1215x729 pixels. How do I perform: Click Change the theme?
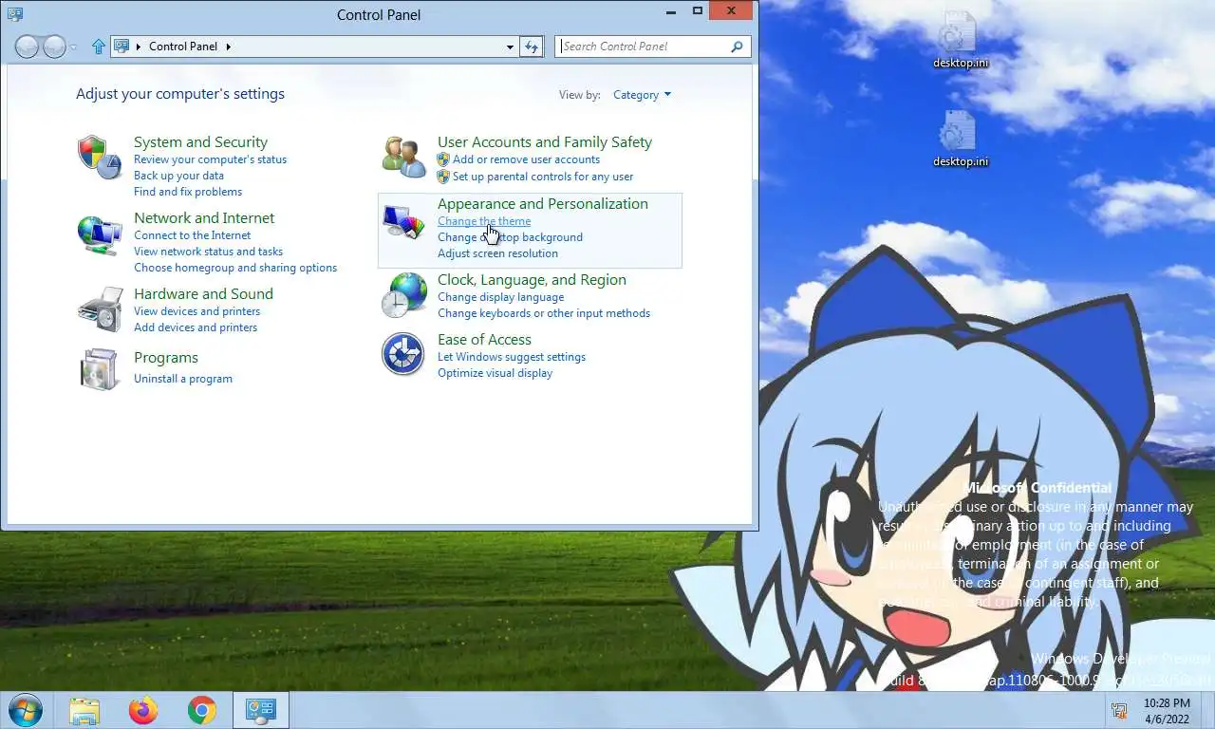coord(484,221)
